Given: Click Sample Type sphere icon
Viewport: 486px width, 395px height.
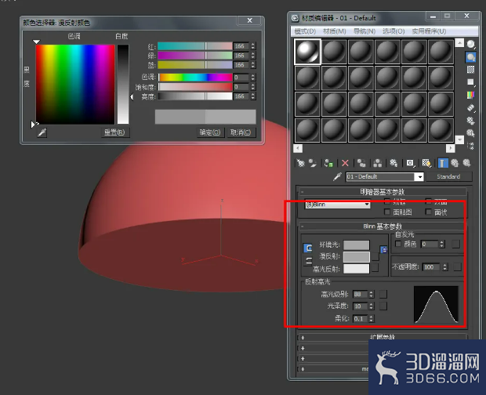Looking at the screenshot, I should pyautogui.click(x=471, y=45).
